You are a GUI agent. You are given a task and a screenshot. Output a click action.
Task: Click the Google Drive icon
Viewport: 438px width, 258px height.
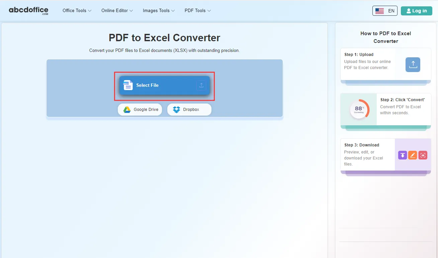[x=127, y=110]
